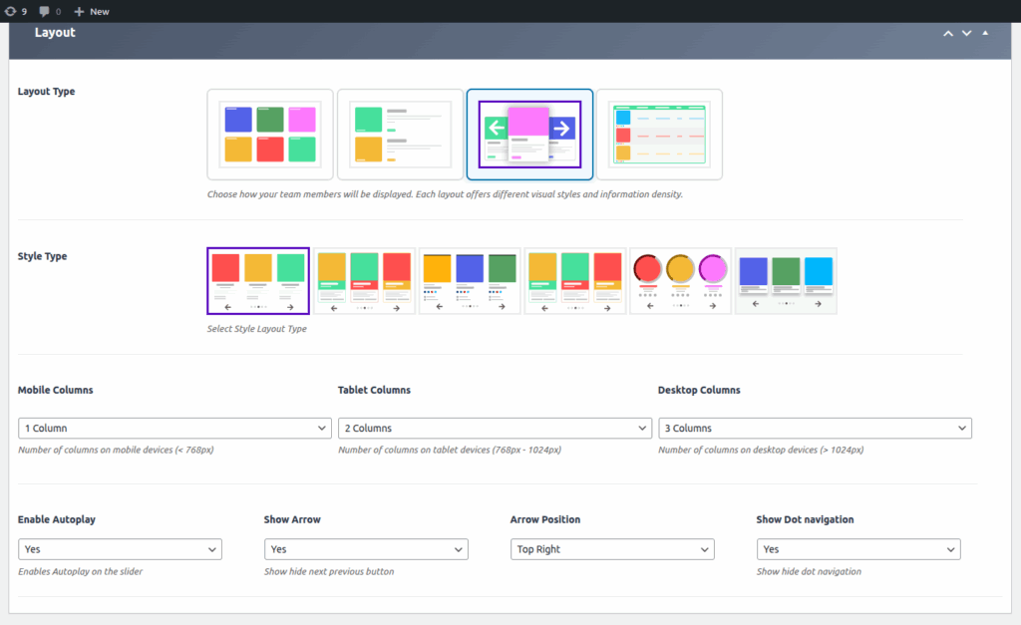Image resolution: width=1021 pixels, height=625 pixels.
Task: Select the list layout type thumbnail
Action: tap(400, 135)
